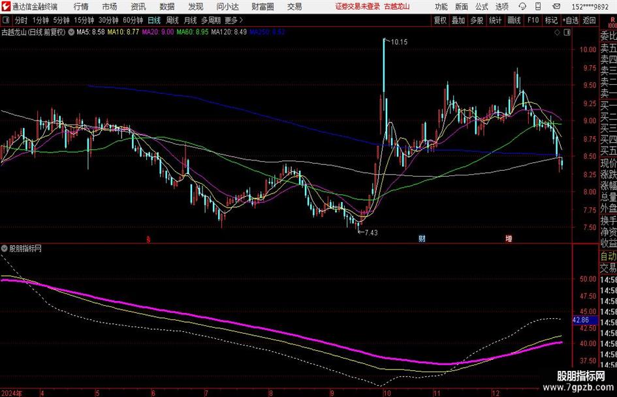The height and width of the screenshot is (397, 617).
Task: Click the MA60: 8.95 indicator label
Action: coord(193,32)
